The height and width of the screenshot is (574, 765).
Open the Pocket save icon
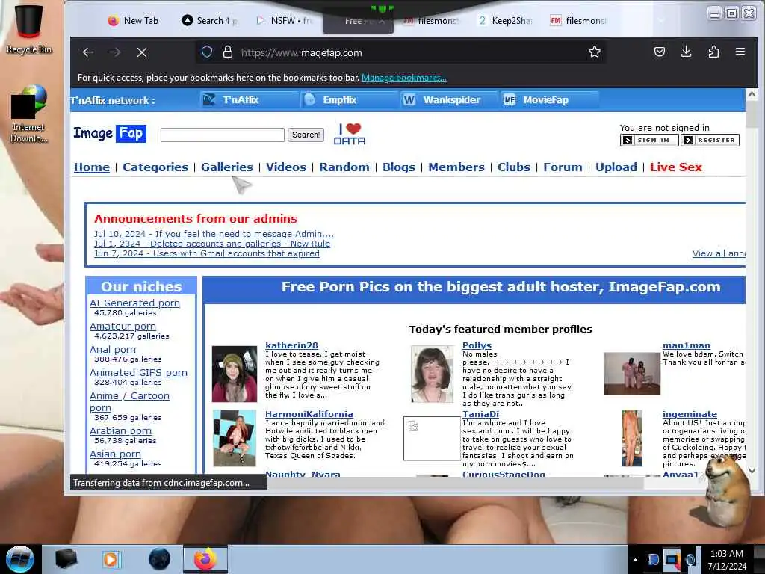pos(659,52)
